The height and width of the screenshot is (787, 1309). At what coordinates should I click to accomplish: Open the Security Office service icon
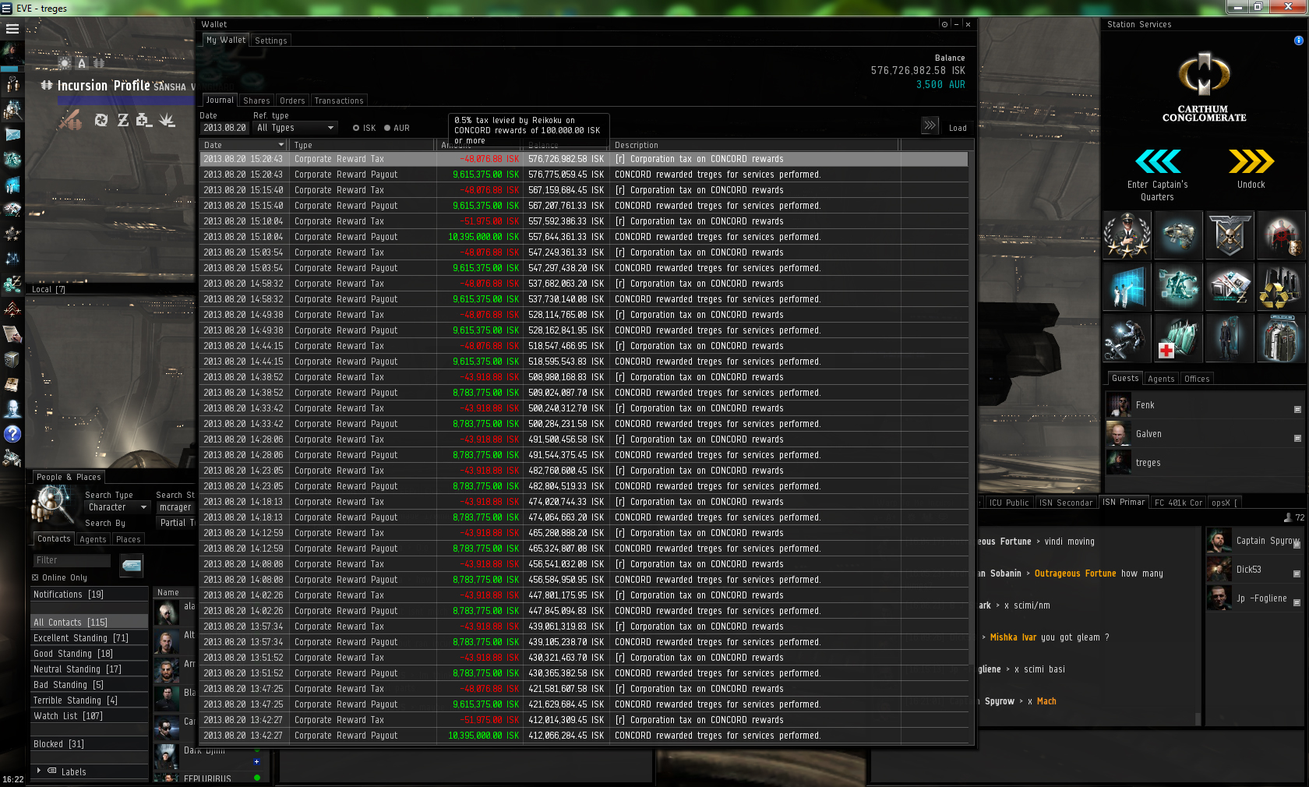[1230, 235]
